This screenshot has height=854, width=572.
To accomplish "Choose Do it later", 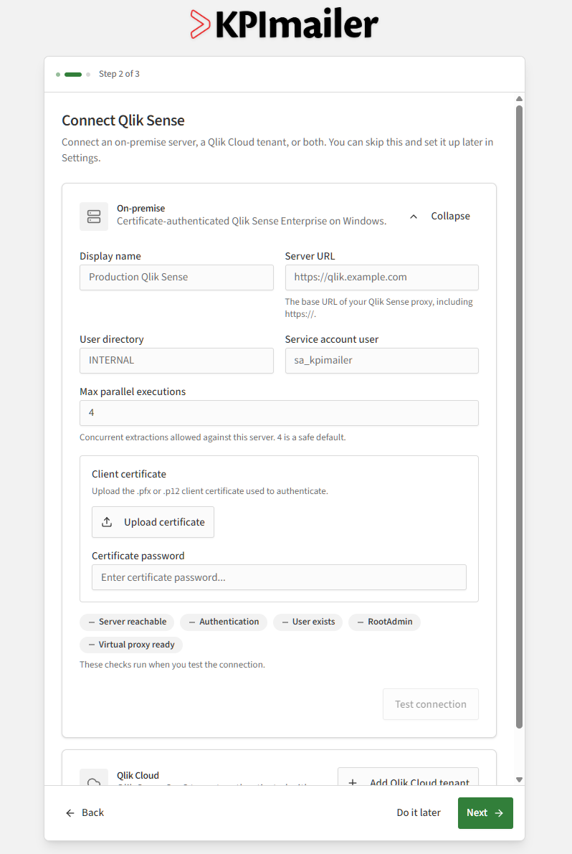I will (419, 812).
